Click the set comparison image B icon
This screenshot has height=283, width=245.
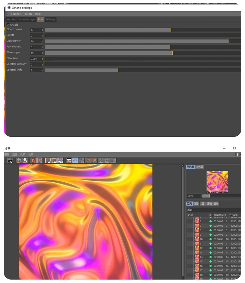[95, 160]
